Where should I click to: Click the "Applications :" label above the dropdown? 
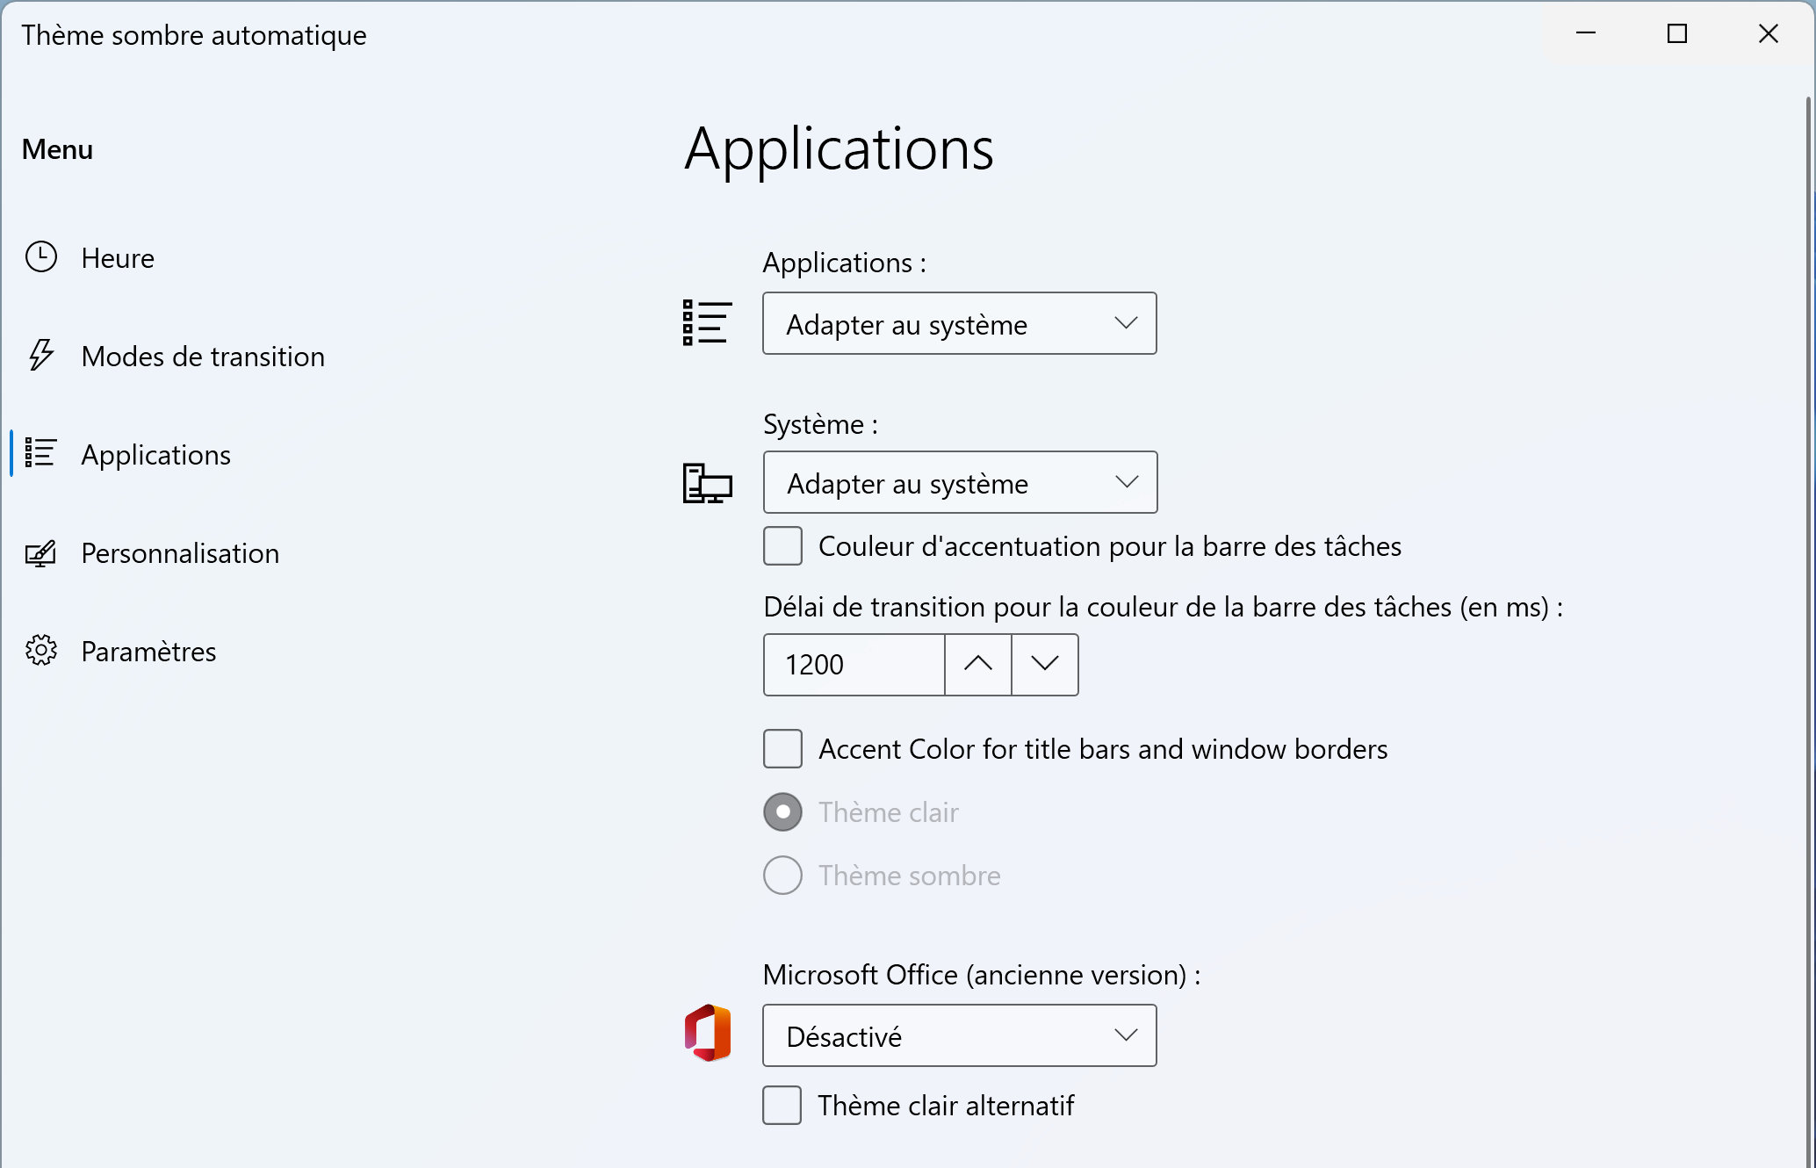845,263
